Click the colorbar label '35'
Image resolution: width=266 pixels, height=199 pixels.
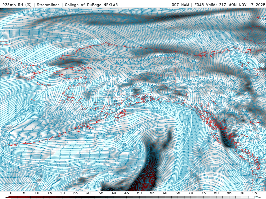tap(101, 193)
